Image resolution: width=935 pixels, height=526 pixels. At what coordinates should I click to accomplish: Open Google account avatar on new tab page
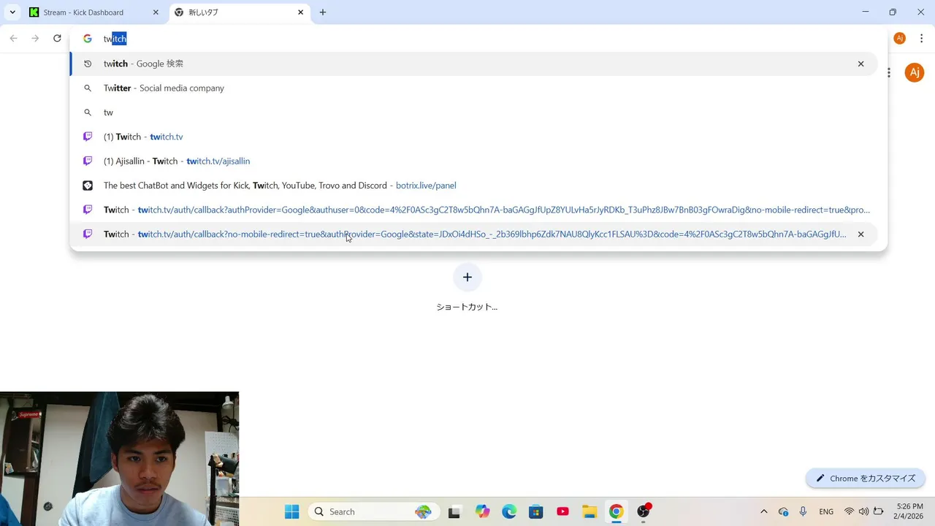coord(915,72)
